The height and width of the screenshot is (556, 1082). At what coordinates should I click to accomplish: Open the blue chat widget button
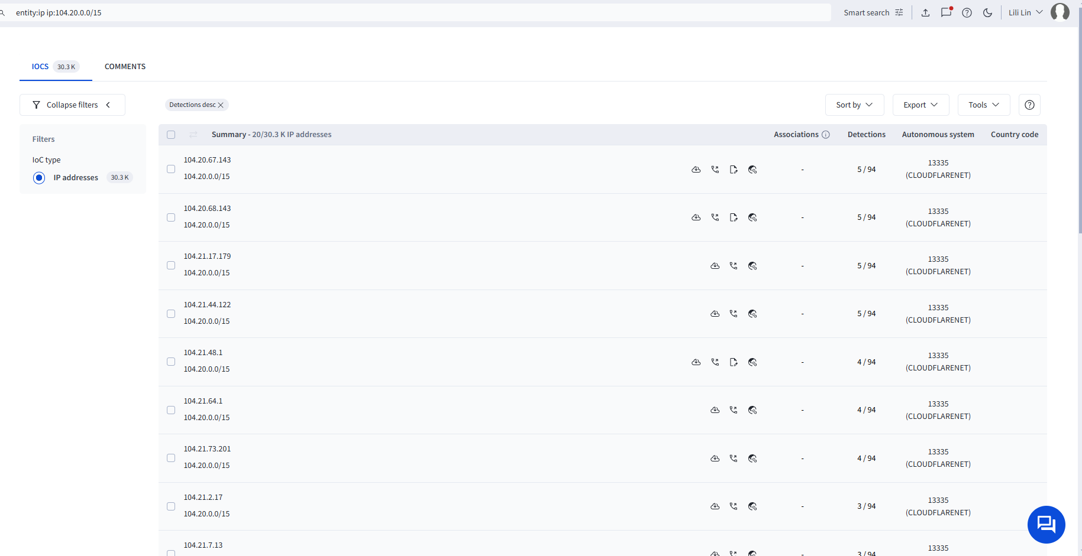1046,524
